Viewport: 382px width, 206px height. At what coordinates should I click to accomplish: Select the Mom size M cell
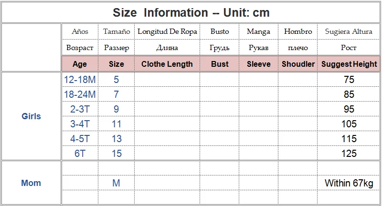point(116,183)
